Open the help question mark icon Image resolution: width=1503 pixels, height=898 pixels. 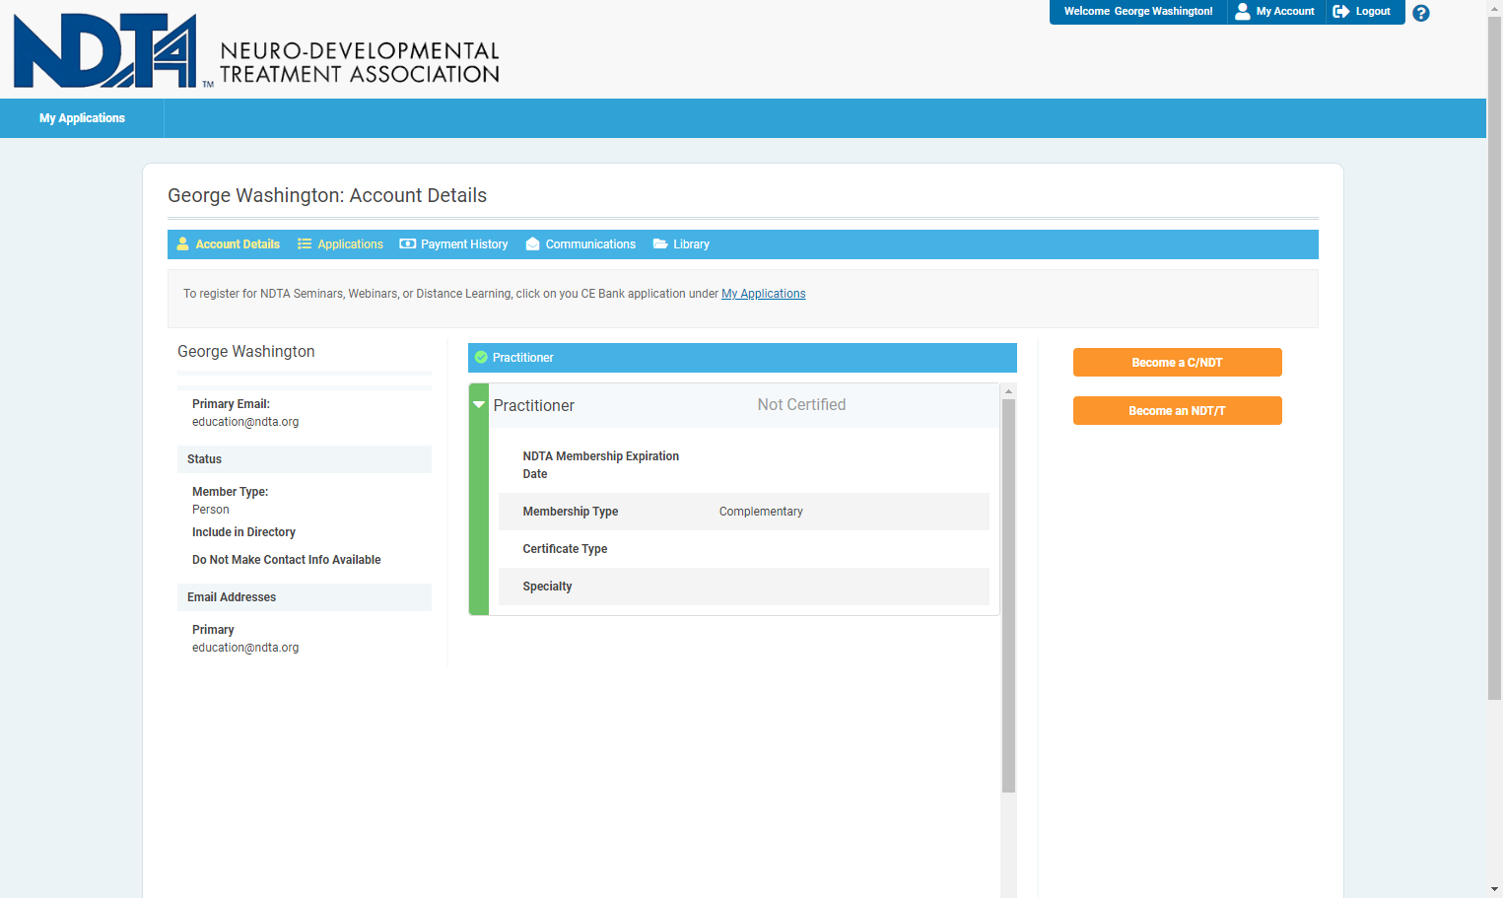[1421, 13]
